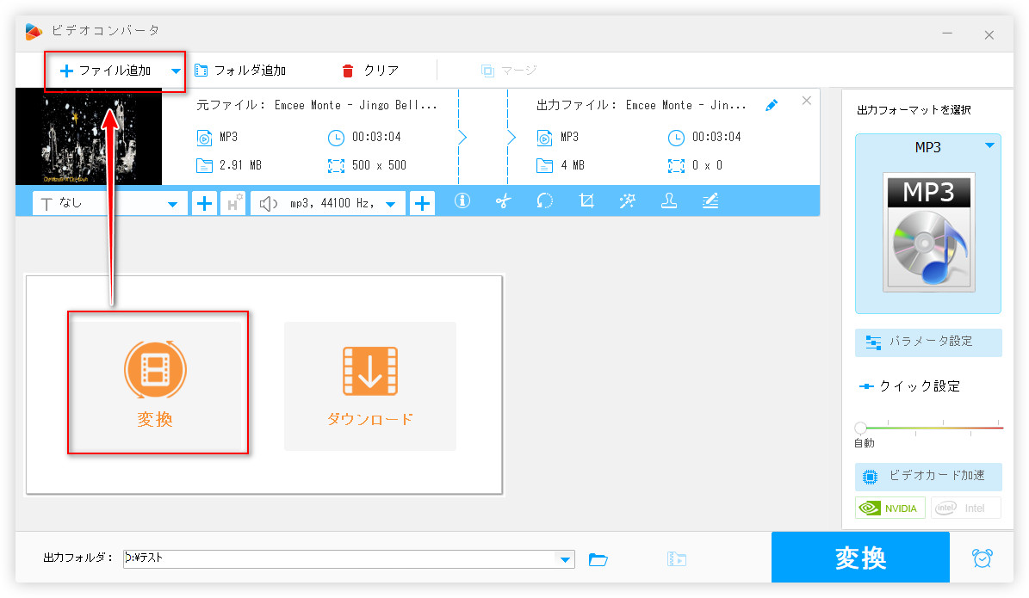The image size is (1029, 598).
Task: Click the pencil icon to rename output file
Action: tap(772, 105)
